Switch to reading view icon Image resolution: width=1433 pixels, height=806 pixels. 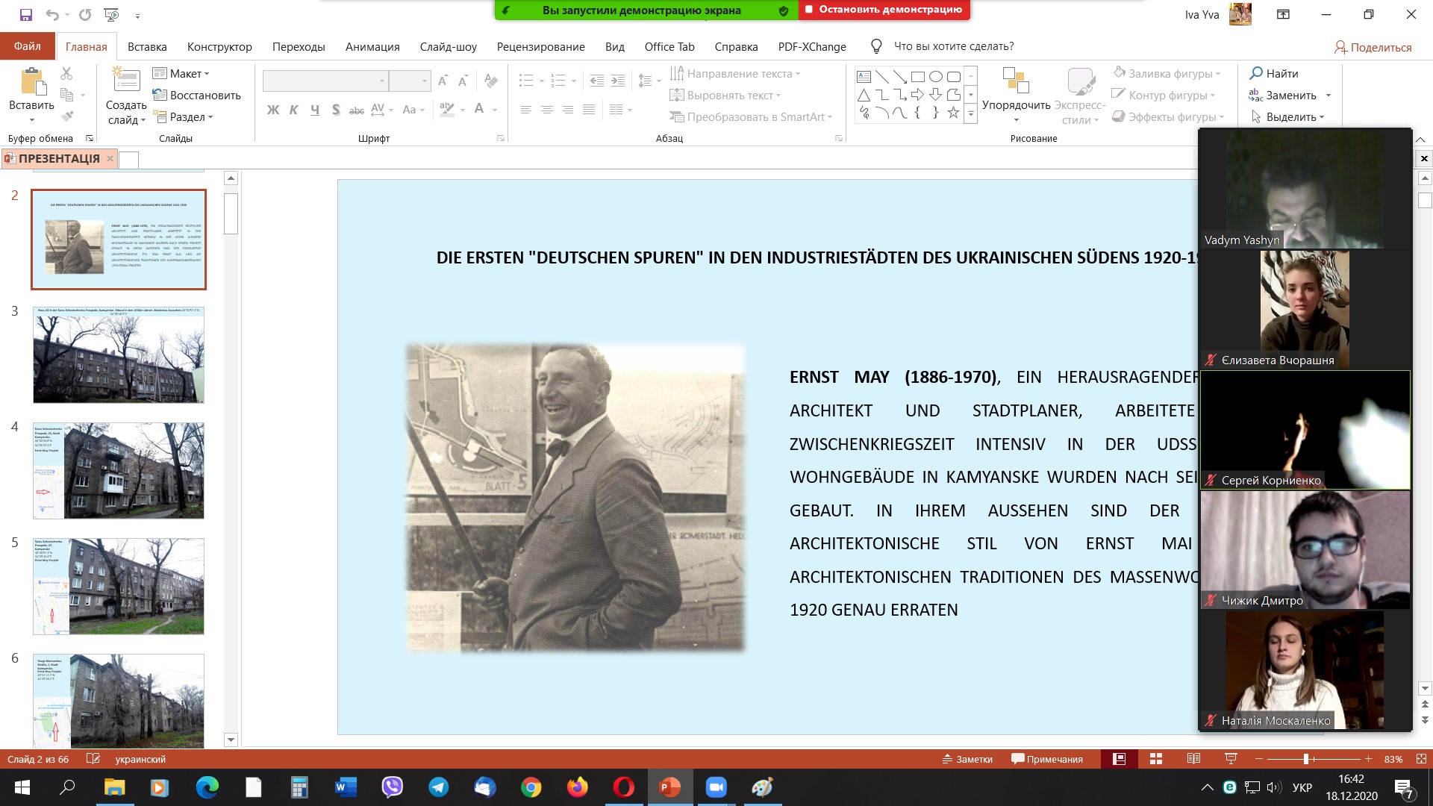pos(1193,759)
